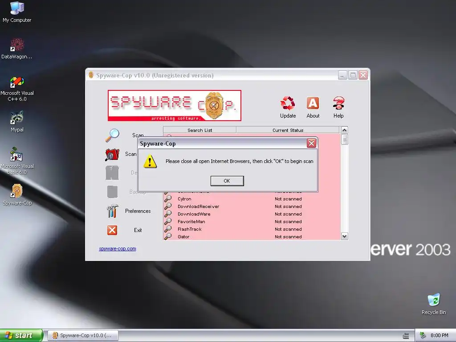Click the magnifier icon beside DownloadReceiver
The height and width of the screenshot is (342, 456).
click(x=168, y=206)
